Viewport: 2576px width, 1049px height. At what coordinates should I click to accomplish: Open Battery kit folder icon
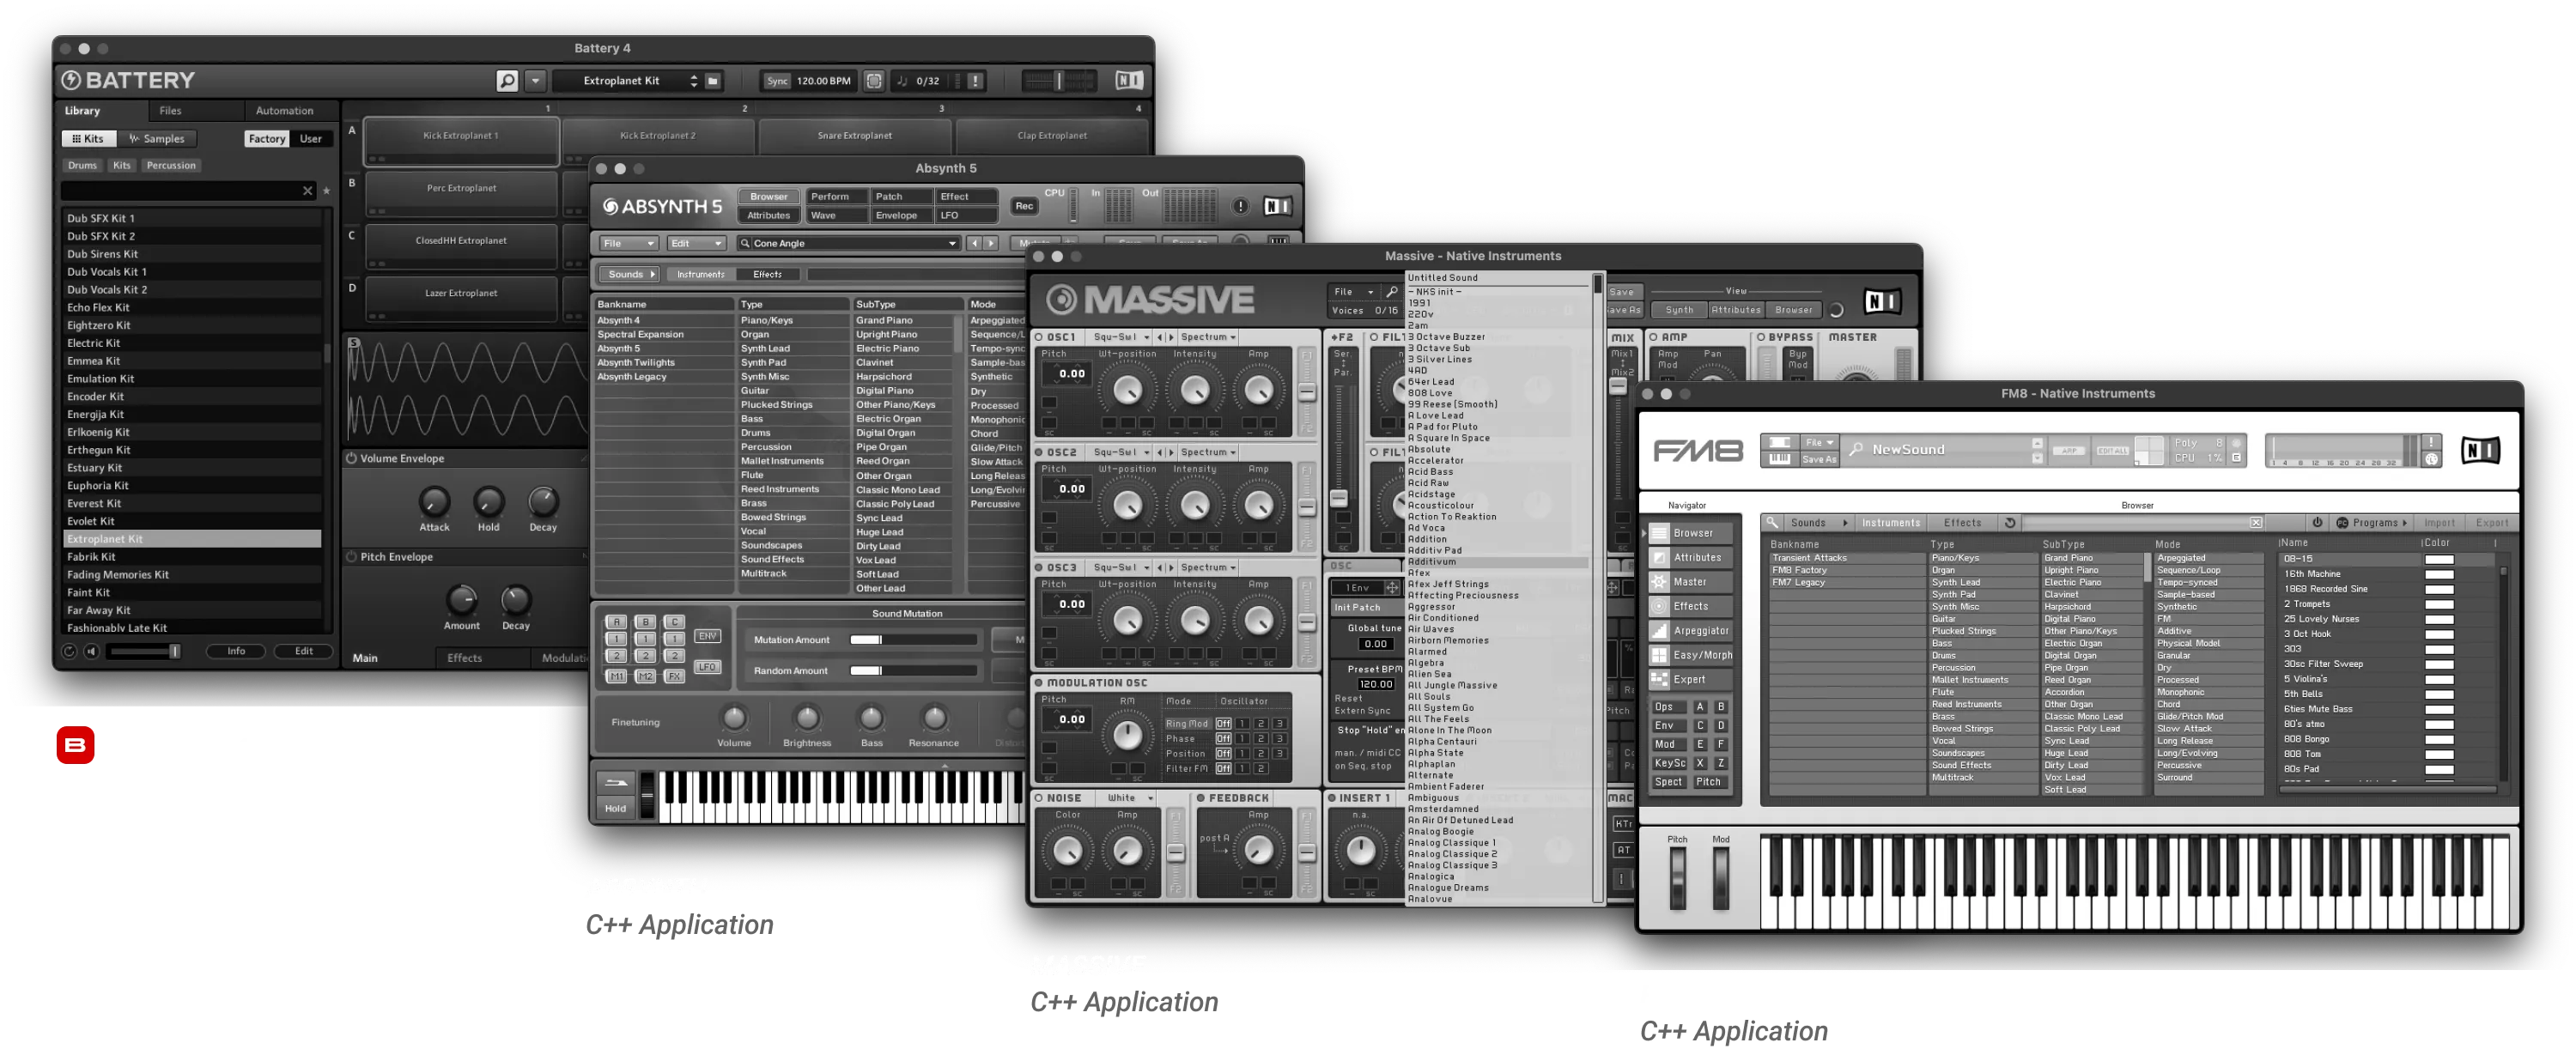coord(713,81)
